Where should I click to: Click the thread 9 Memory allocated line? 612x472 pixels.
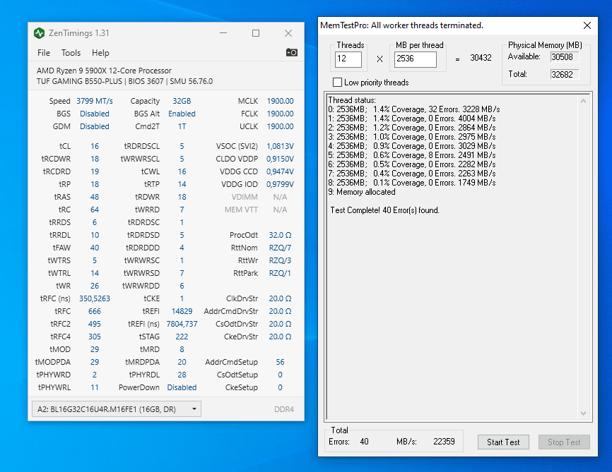tap(362, 192)
